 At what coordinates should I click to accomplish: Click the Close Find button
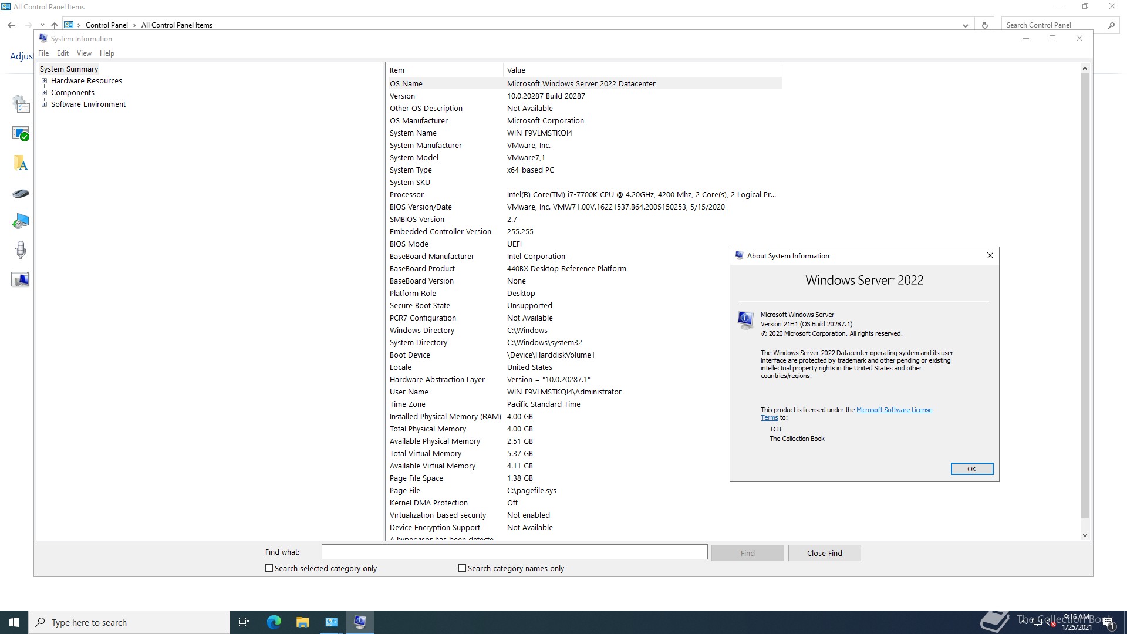(824, 553)
